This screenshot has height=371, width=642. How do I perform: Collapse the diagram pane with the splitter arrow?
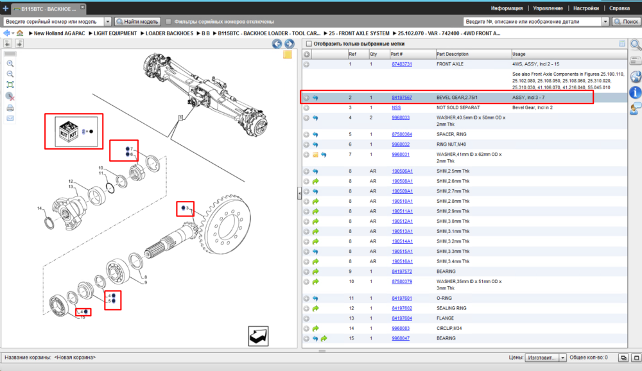coord(299,193)
